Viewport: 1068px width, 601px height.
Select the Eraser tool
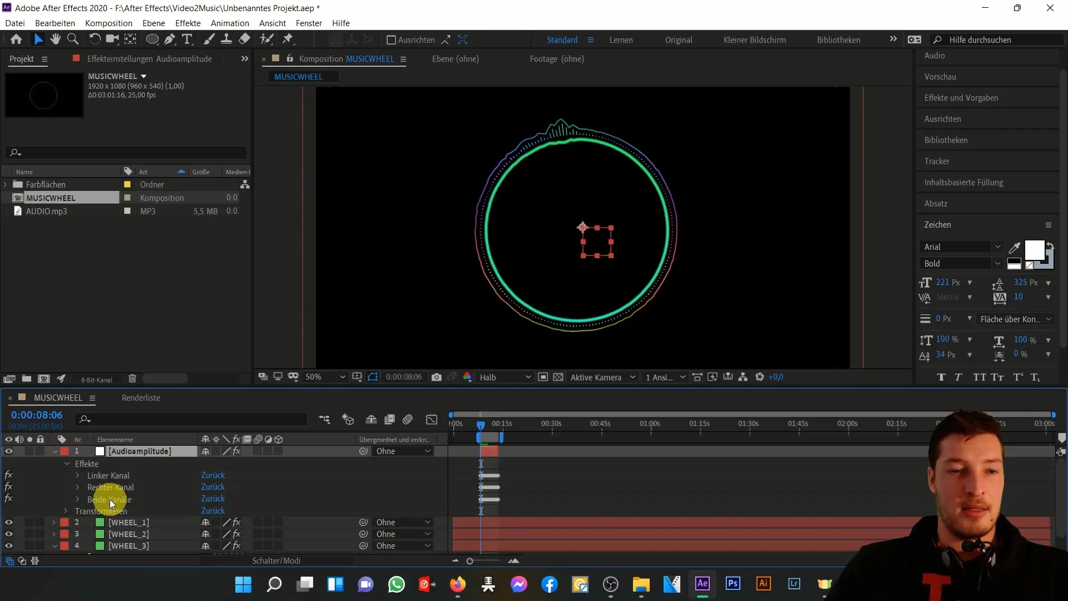click(244, 40)
